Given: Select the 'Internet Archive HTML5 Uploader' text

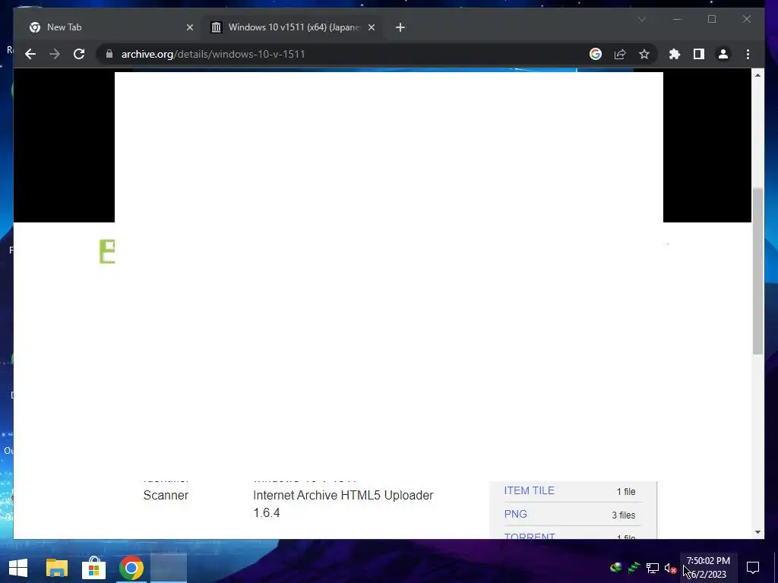Looking at the screenshot, I should [343, 495].
